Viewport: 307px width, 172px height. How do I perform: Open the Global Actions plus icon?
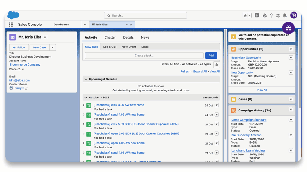(x=257, y=15)
